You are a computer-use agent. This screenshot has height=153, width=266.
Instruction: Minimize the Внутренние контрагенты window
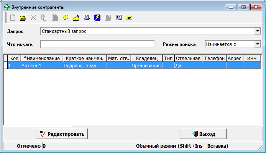point(231,7)
